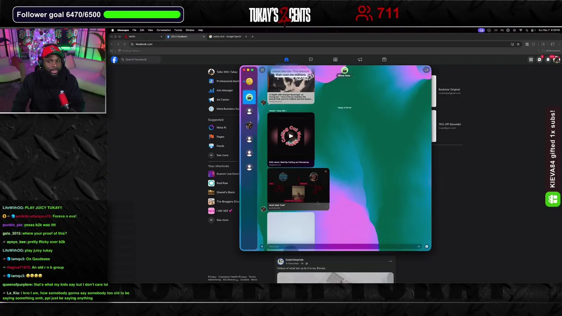
Task: Open I AM HER shortcut
Action: tap(221, 211)
